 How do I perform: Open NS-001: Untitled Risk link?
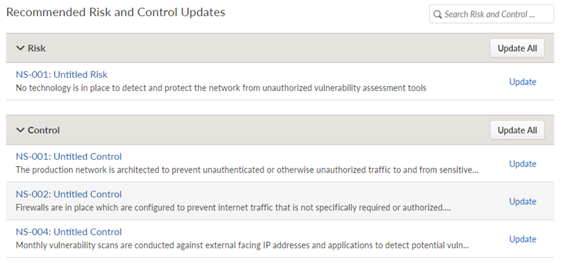click(62, 74)
